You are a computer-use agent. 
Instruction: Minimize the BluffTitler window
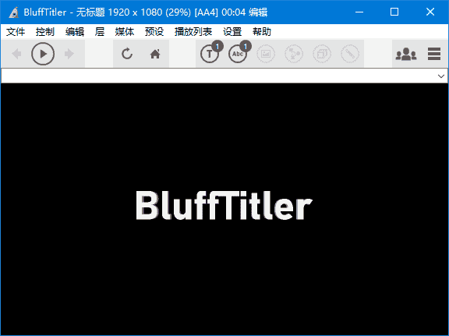[359, 12]
